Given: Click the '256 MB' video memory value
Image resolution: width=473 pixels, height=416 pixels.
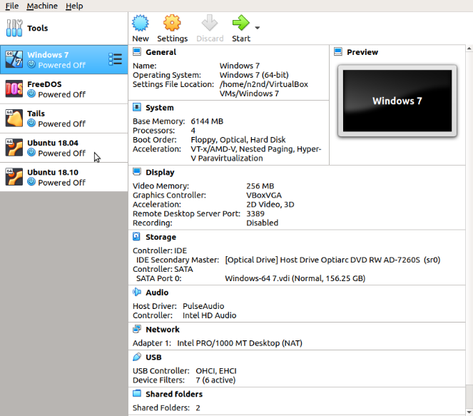Looking at the screenshot, I should [x=260, y=186].
